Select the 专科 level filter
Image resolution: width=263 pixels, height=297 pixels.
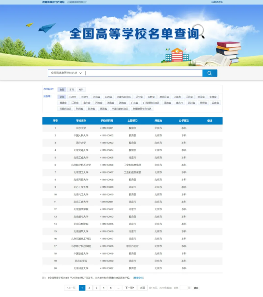(81, 90)
